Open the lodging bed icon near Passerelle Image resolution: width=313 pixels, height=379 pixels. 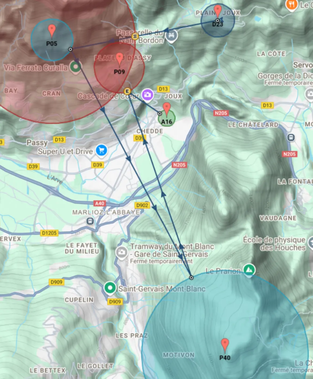(171, 36)
